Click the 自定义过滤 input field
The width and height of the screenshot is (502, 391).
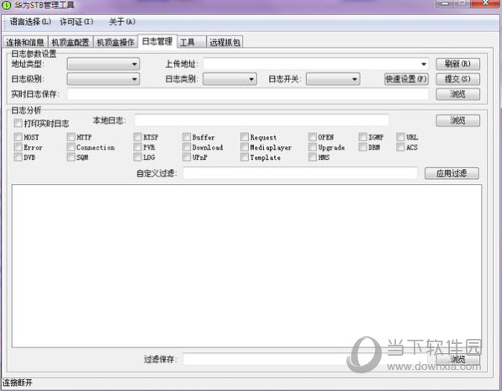coord(300,173)
